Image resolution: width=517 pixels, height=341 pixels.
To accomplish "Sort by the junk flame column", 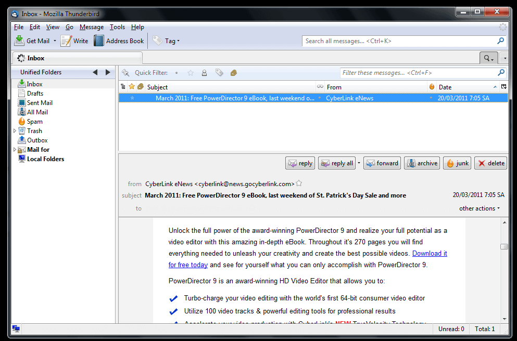I will tap(432, 87).
